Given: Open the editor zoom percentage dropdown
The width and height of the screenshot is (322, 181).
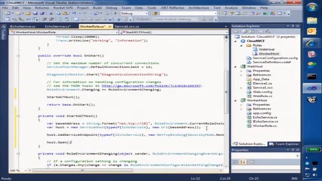Looking at the screenshot, I should point(26,170).
